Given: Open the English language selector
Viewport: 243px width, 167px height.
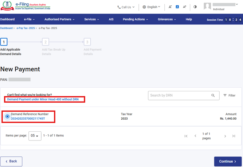Looking at the screenshot, I should tap(151, 7).
